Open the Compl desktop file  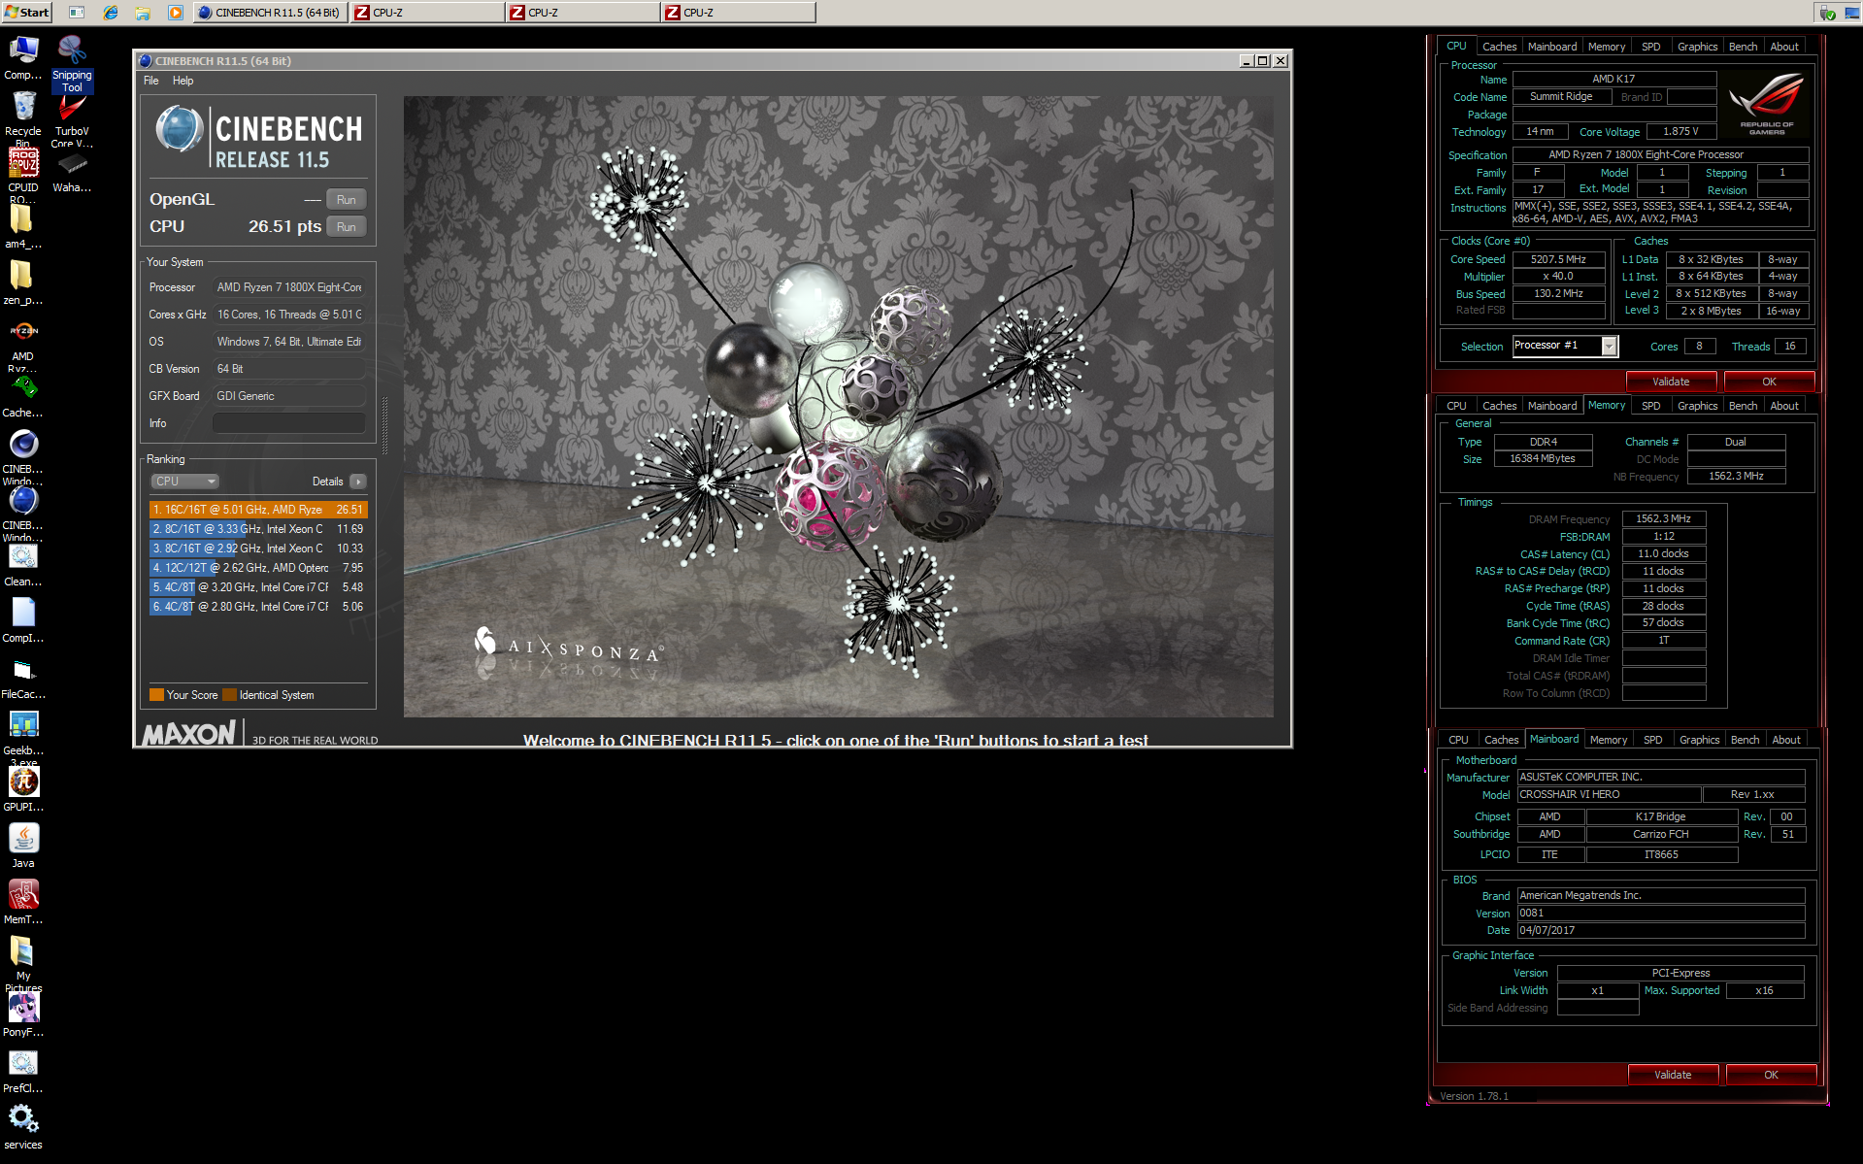23,621
